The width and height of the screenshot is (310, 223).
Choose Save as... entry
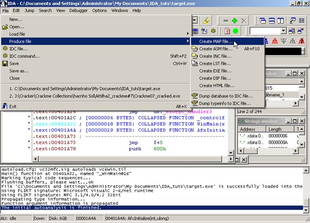(x=95, y=71)
